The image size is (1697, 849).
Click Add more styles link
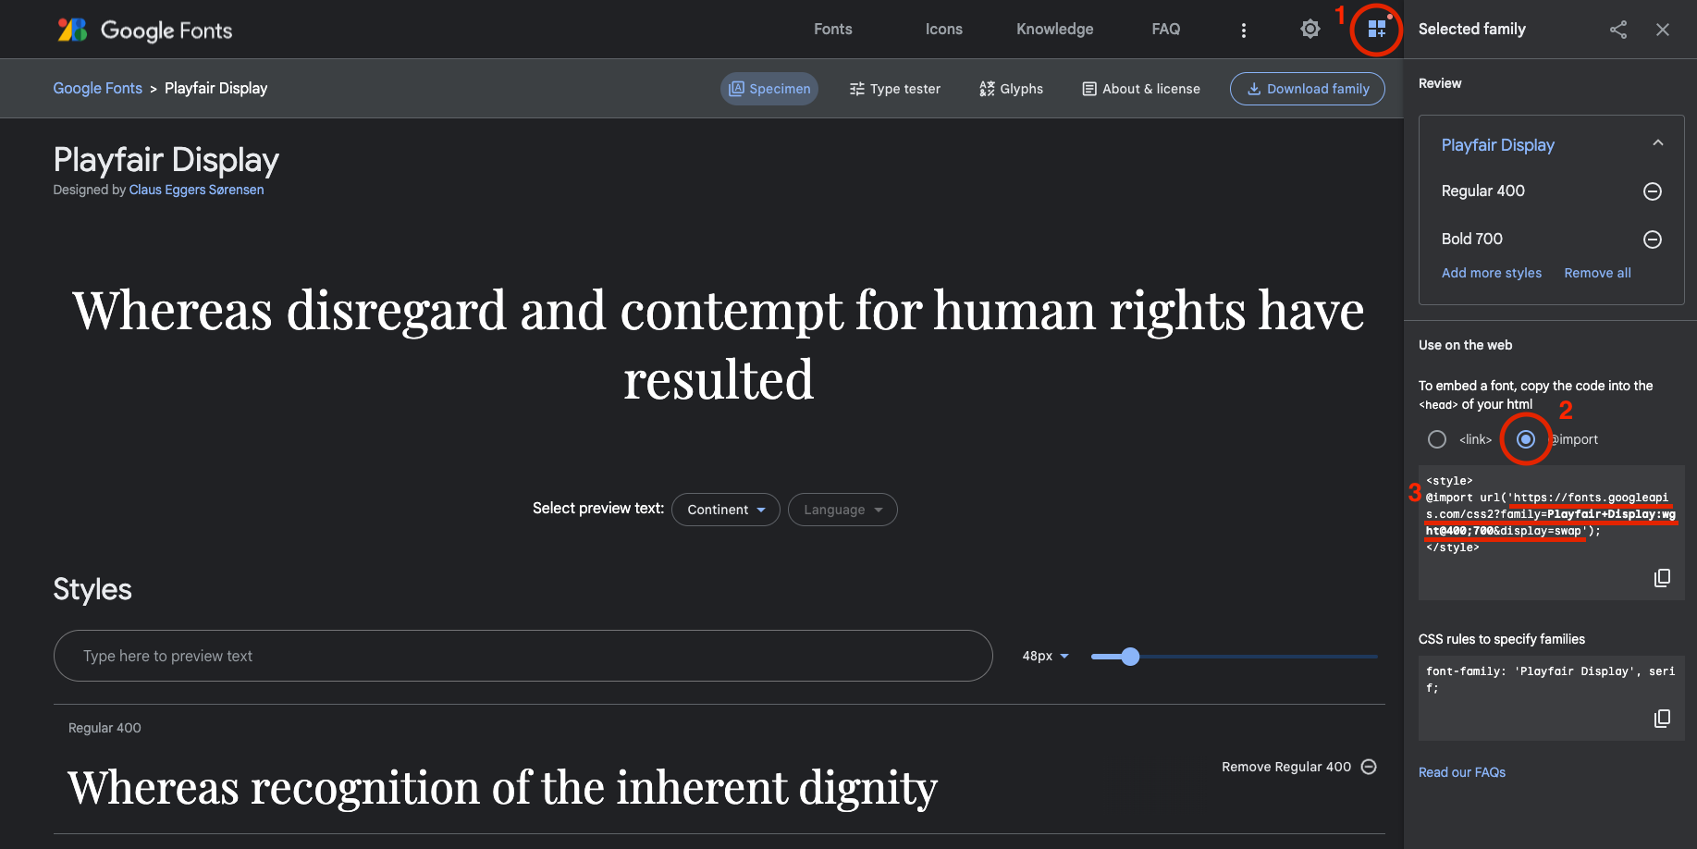(x=1492, y=273)
